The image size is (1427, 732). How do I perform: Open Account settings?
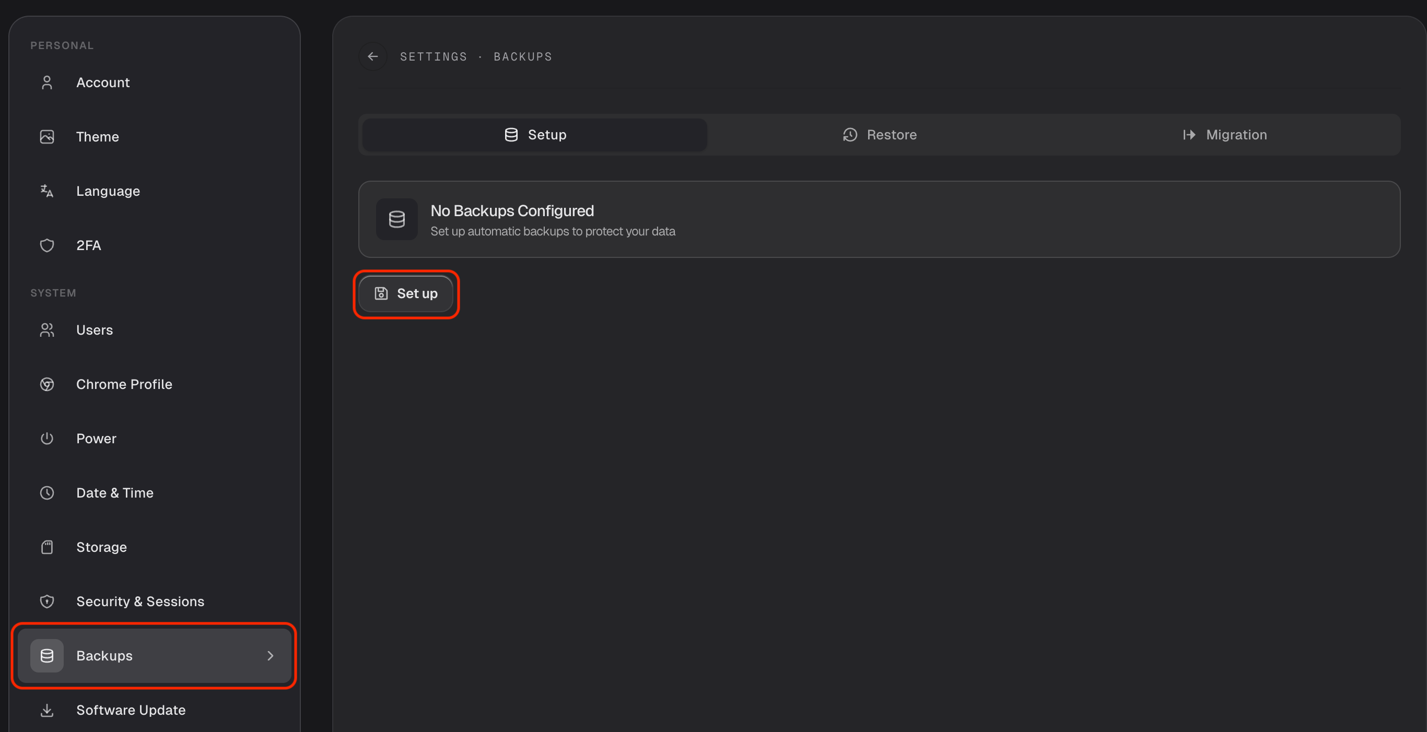coord(155,82)
